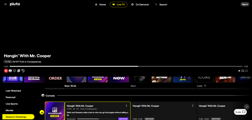Click BET Throwbacks channel logo in guide
Viewport: 252px width, 120px height.
(55, 111)
